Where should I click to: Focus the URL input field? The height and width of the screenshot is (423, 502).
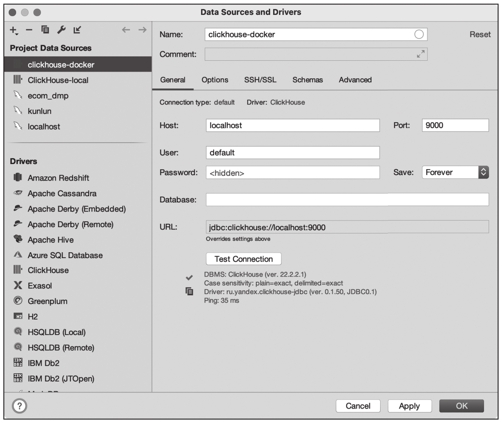(347, 227)
